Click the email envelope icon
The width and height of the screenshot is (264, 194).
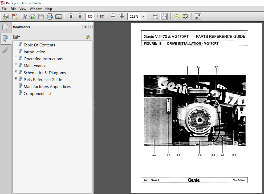pos(59,17)
